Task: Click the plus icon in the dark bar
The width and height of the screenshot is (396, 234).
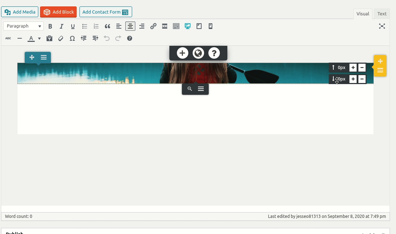Action: 182,53
